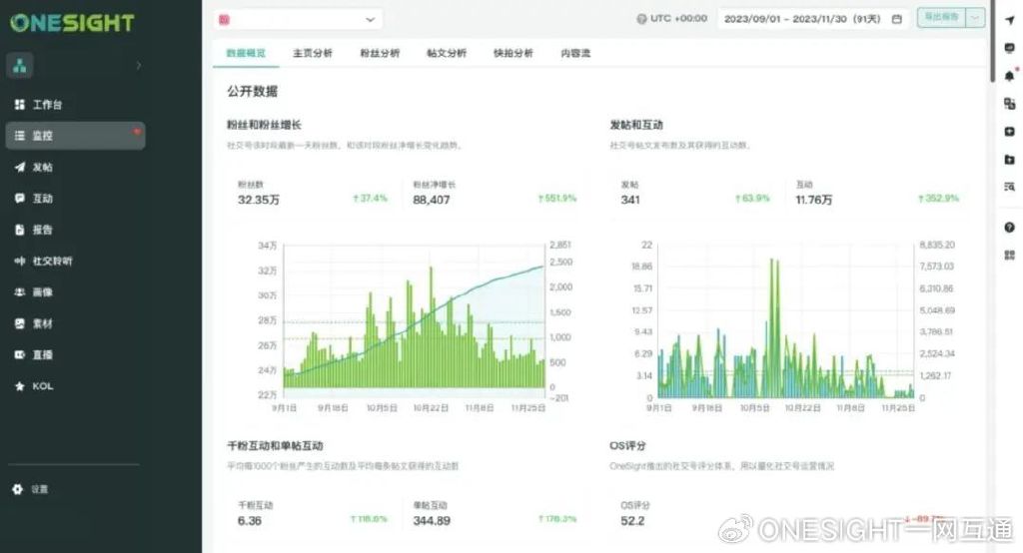Select the KOL star icon

(x=19, y=386)
